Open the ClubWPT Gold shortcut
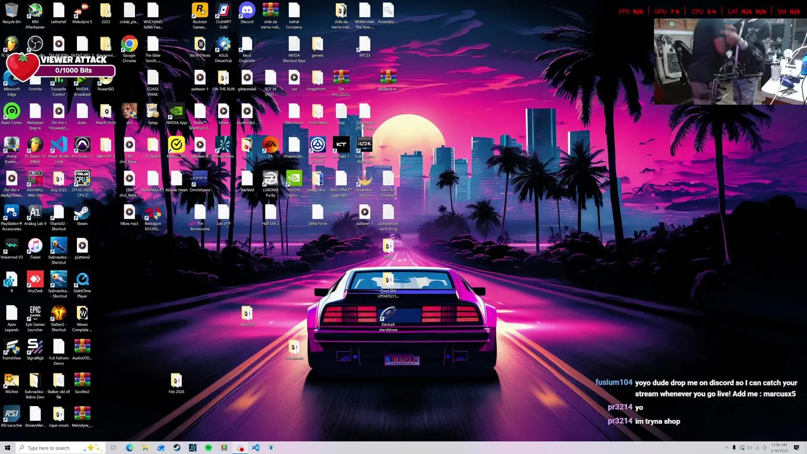Screen dimensions: 807x454 (x=223, y=16)
